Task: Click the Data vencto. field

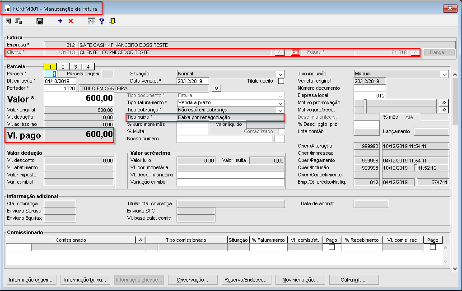Action: click(193, 81)
